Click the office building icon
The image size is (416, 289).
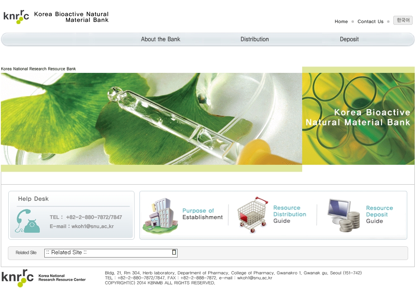coord(160,215)
